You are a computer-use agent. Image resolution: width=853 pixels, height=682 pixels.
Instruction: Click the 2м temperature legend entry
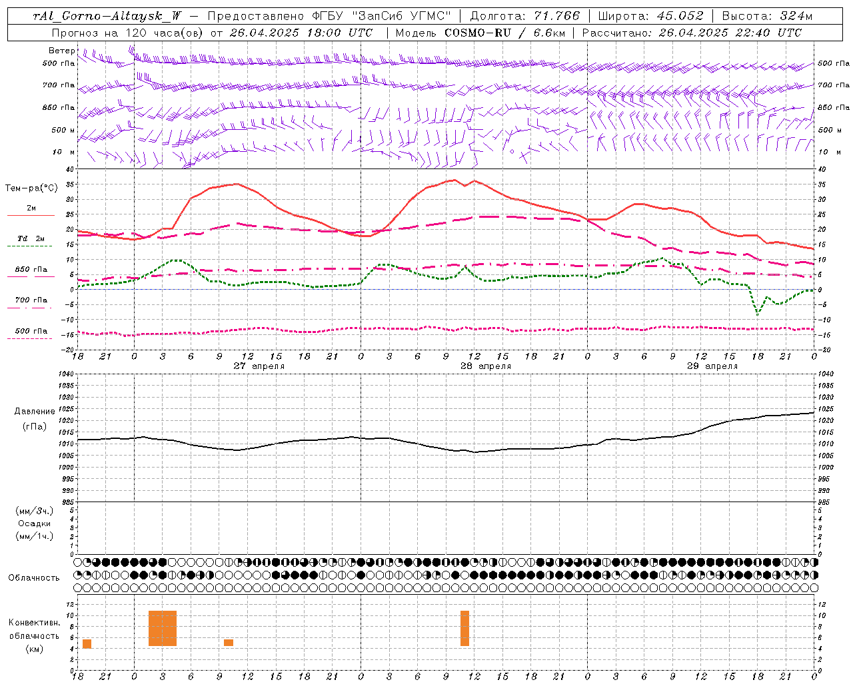coord(31,208)
